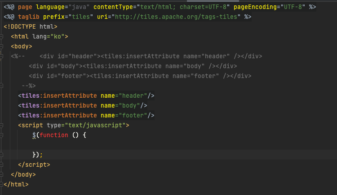This screenshot has height=195, width=337.
Task: Click the $ jQuery symbol
Action: pos(34,135)
